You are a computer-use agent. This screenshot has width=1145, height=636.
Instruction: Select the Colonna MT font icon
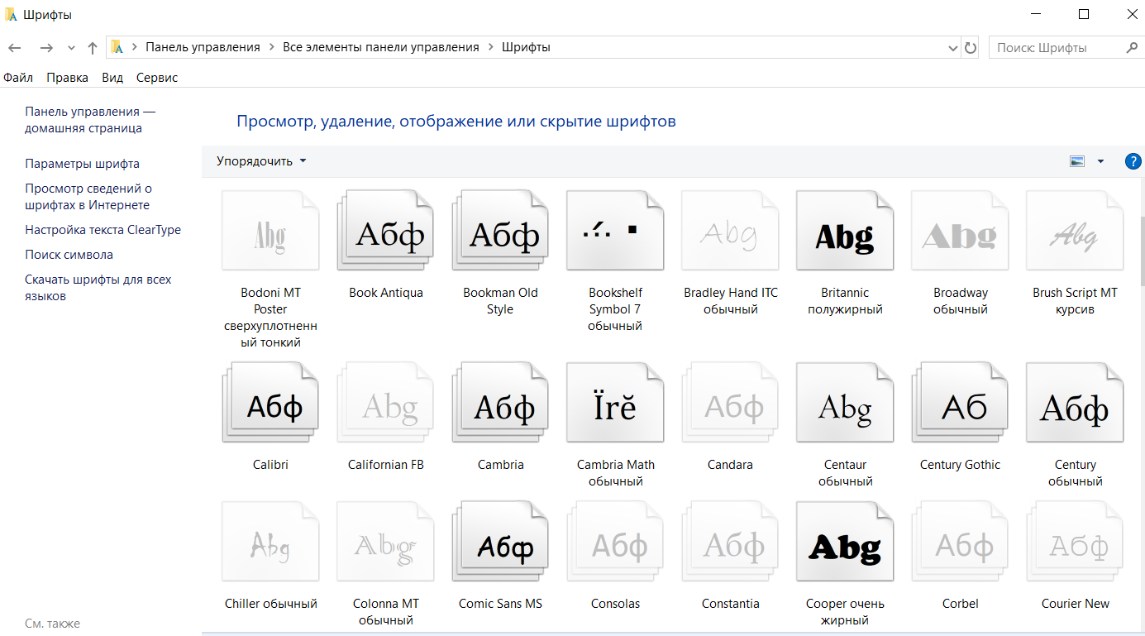coord(385,542)
